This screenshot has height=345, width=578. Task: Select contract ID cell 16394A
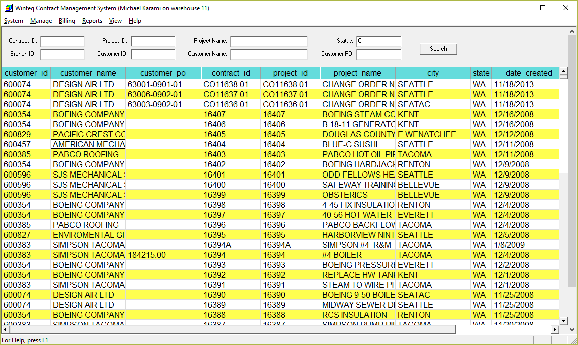tap(231, 245)
